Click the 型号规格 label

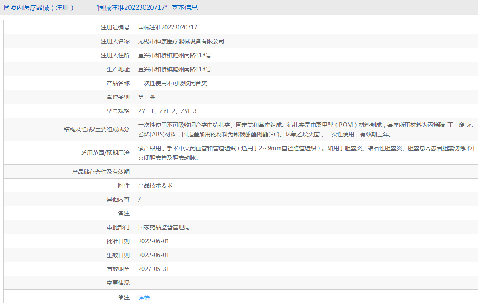[118, 111]
